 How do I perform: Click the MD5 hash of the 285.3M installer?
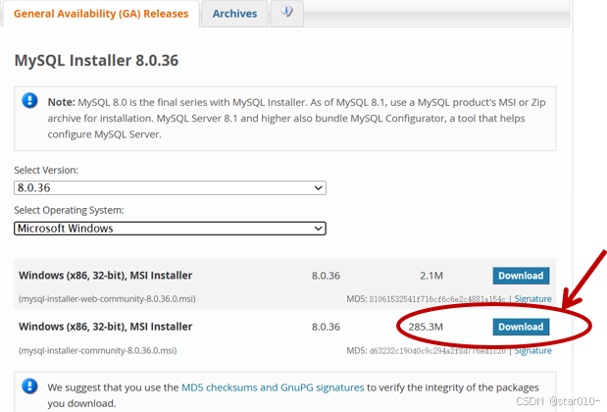point(437,351)
